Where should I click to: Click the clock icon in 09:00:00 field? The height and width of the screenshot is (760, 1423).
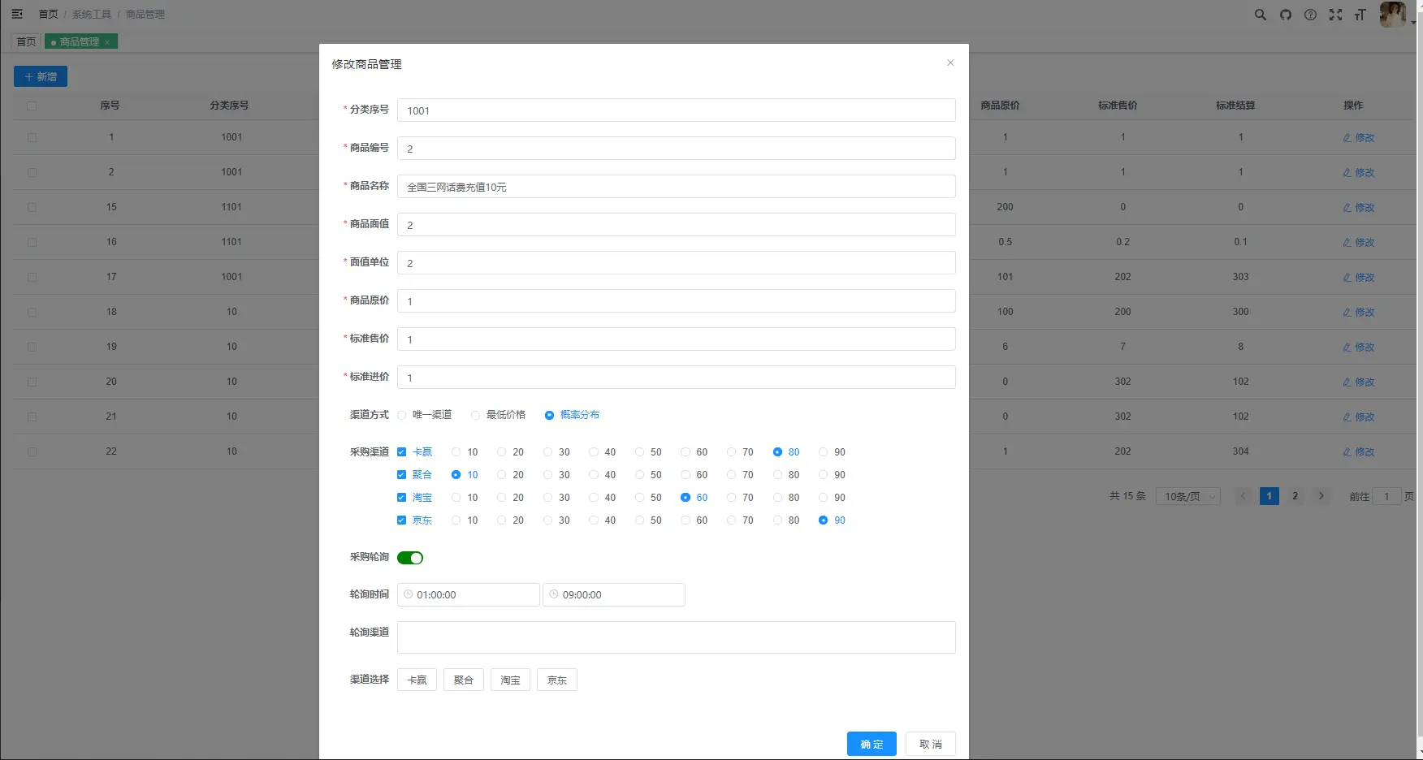pyautogui.click(x=554, y=594)
